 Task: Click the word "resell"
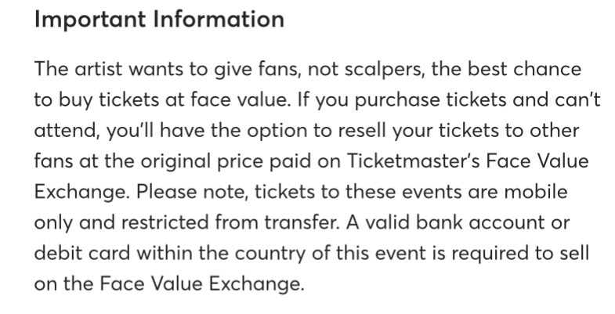point(362,130)
